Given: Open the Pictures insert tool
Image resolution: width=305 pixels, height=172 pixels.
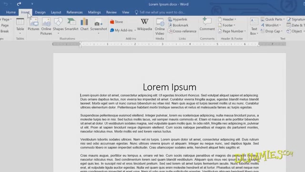Looking at the screenshot, I should pos(33,24).
